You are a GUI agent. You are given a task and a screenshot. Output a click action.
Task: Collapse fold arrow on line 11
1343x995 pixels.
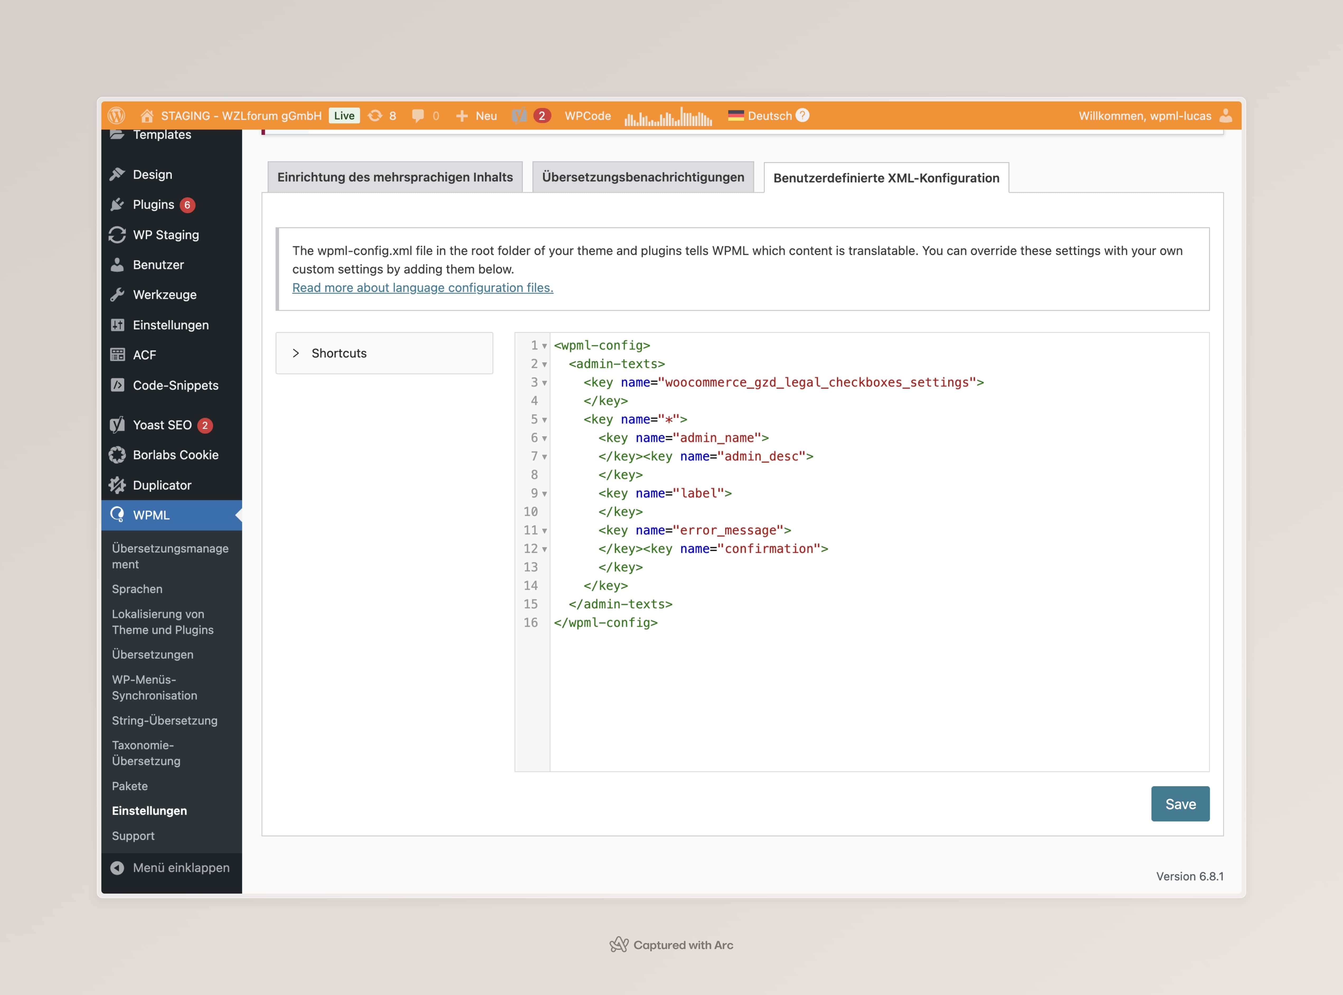(x=544, y=531)
